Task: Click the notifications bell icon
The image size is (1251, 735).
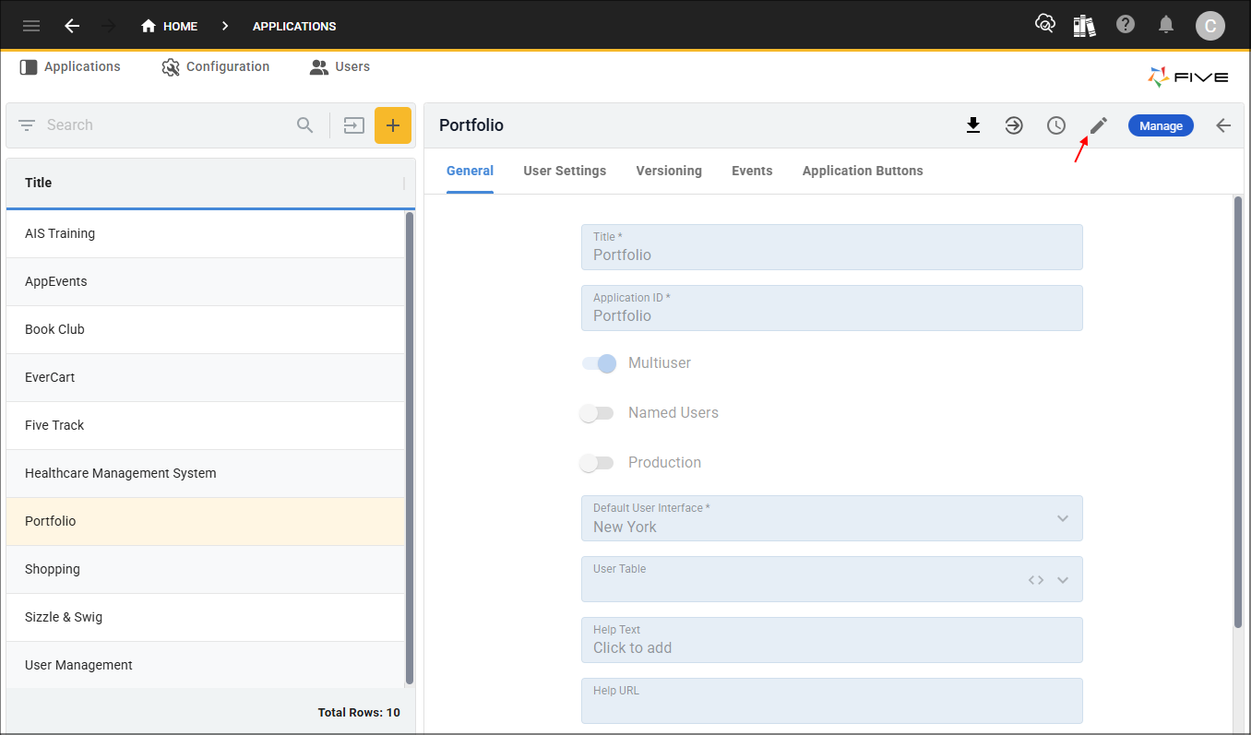Action: 1166,25
